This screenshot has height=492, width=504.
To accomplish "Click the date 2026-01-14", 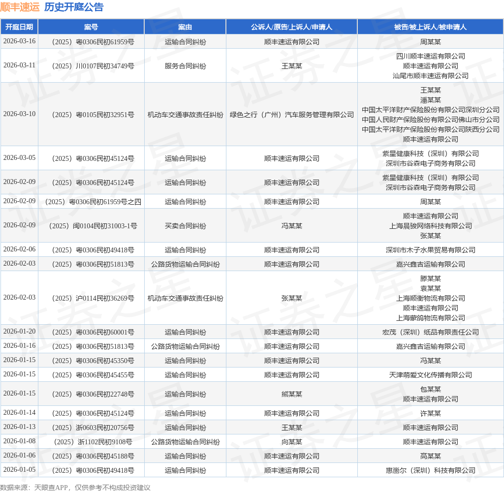I will pos(19,413).
